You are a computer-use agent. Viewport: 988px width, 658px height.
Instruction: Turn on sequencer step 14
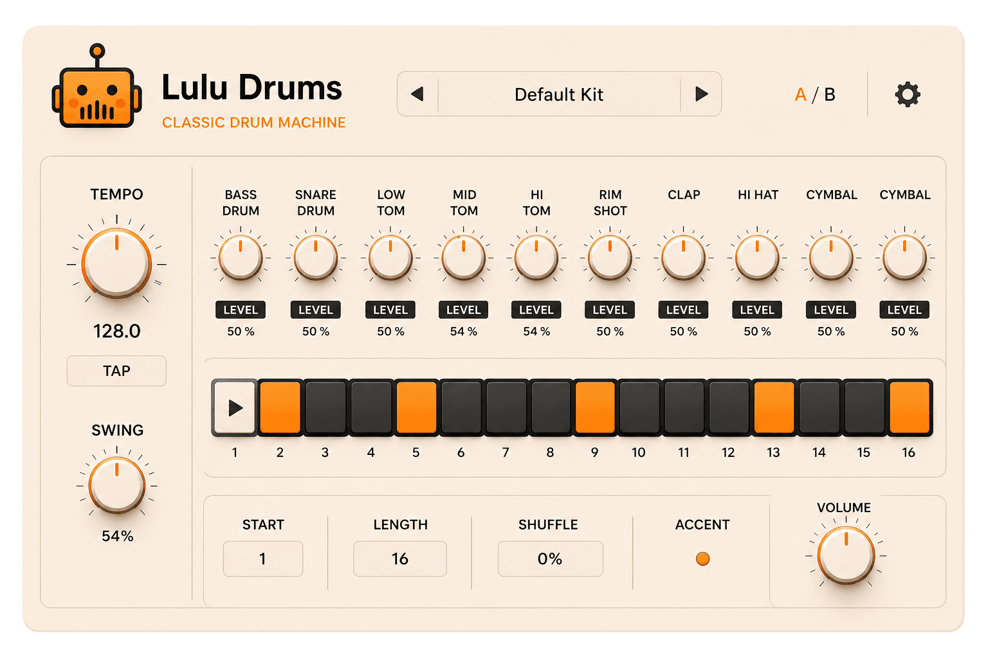[819, 407]
